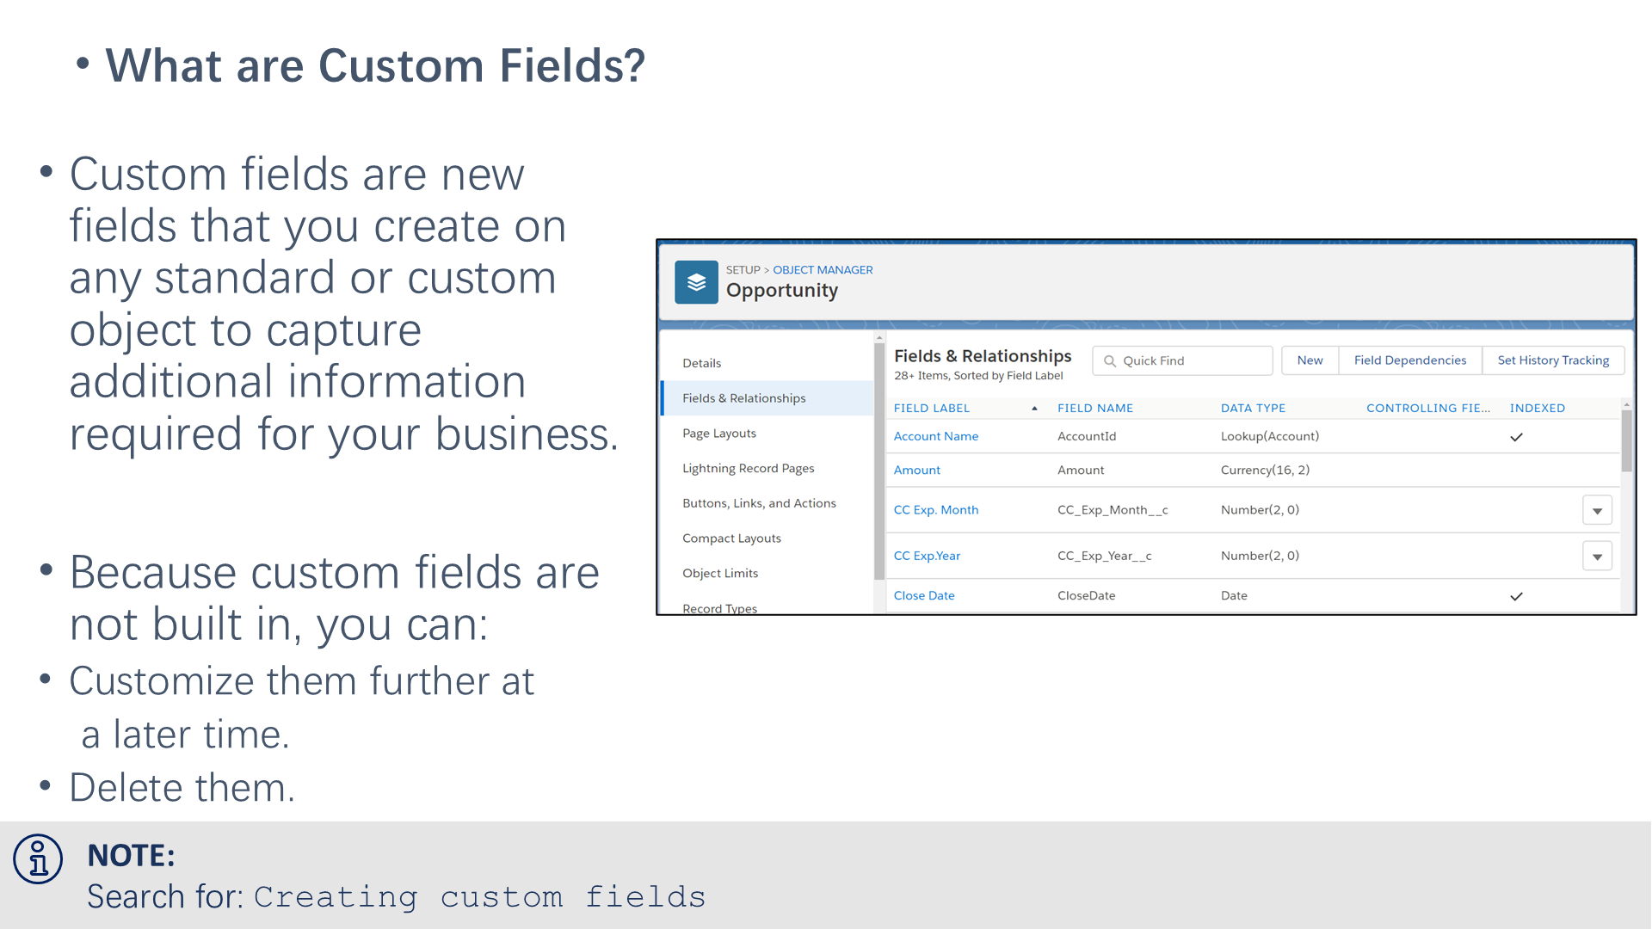Click the CC_Exp_Year__c field name
Screen dimensions: 1652x929
(1104, 556)
